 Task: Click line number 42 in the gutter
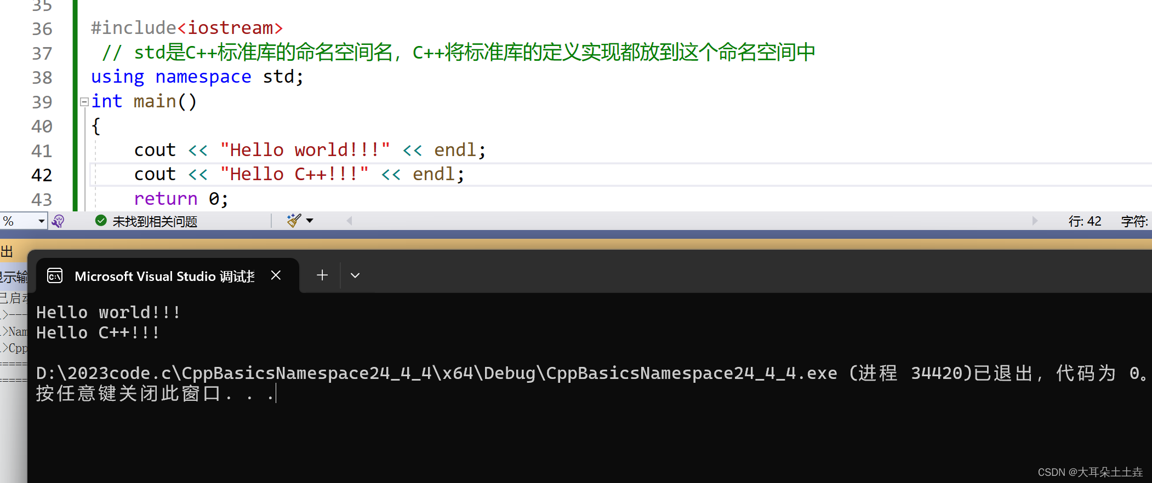[42, 175]
